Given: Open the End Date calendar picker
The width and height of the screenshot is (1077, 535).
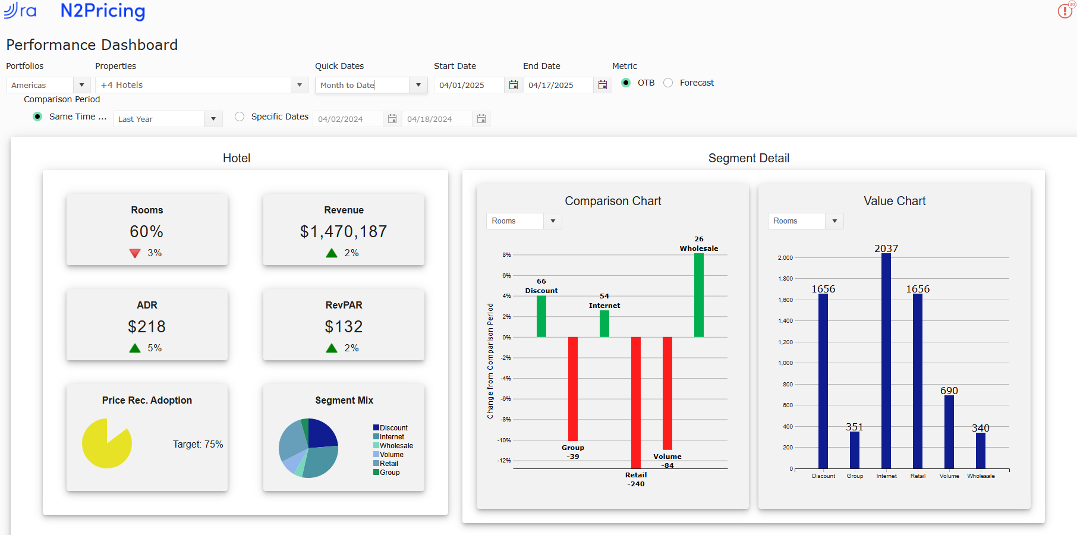Looking at the screenshot, I should [x=603, y=85].
